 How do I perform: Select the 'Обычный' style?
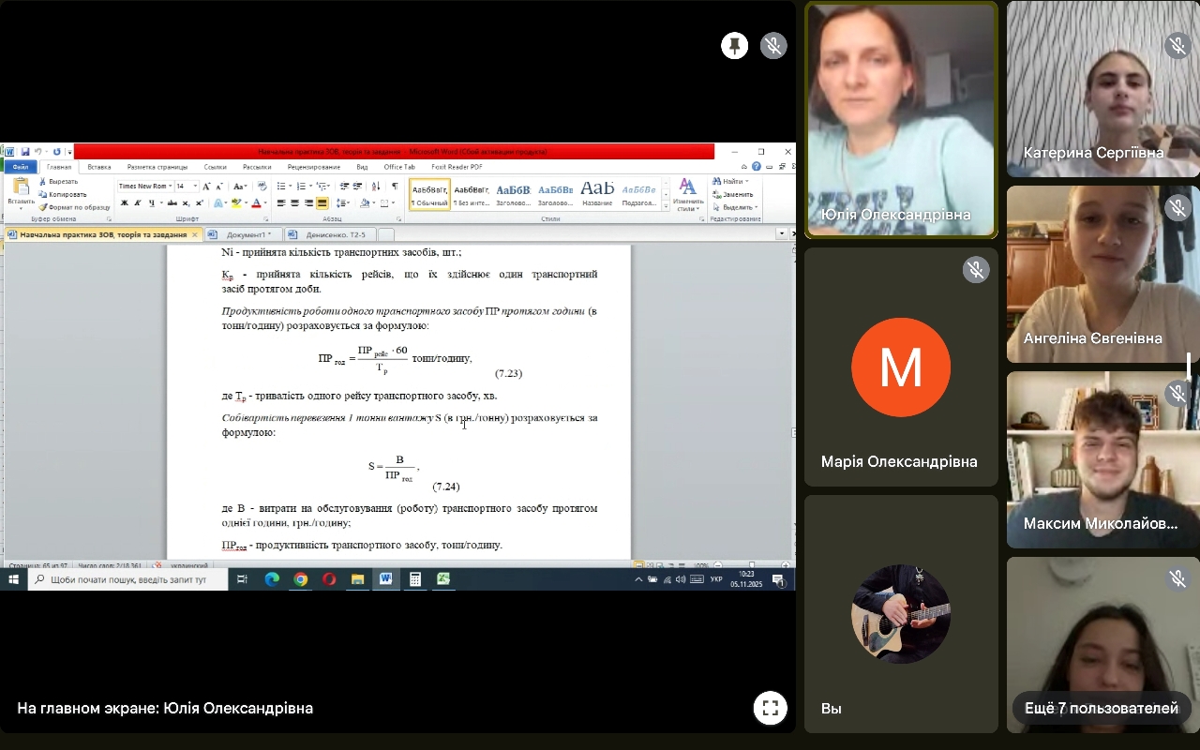pos(429,194)
